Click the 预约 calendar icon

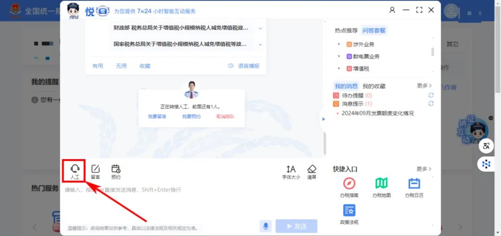click(x=116, y=170)
